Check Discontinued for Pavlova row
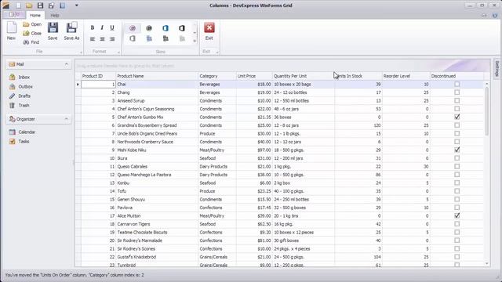The height and width of the screenshot is (282, 502). [457, 208]
